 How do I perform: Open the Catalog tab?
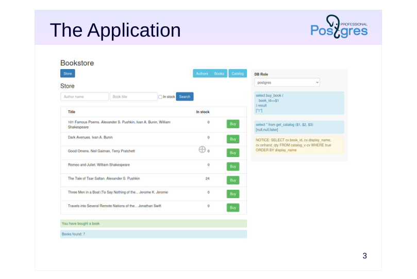(x=238, y=73)
